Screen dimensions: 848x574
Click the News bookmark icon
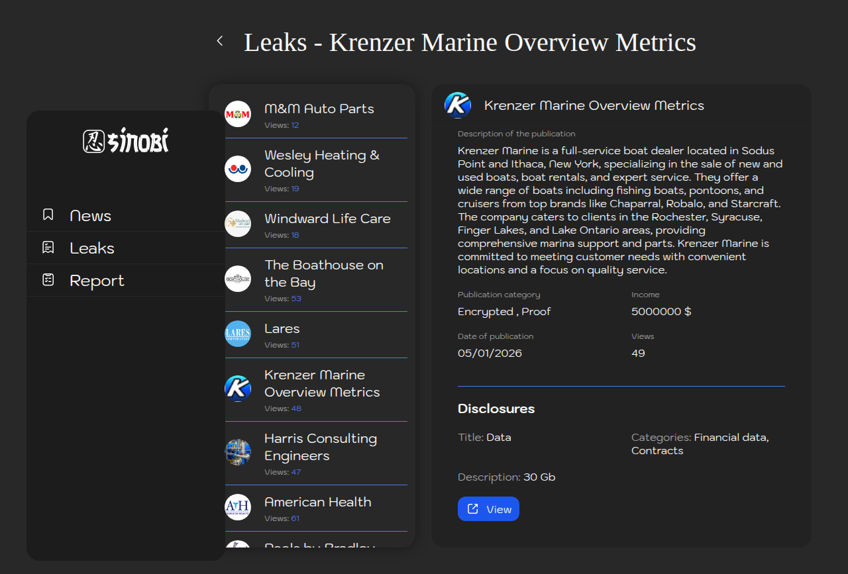(x=48, y=215)
